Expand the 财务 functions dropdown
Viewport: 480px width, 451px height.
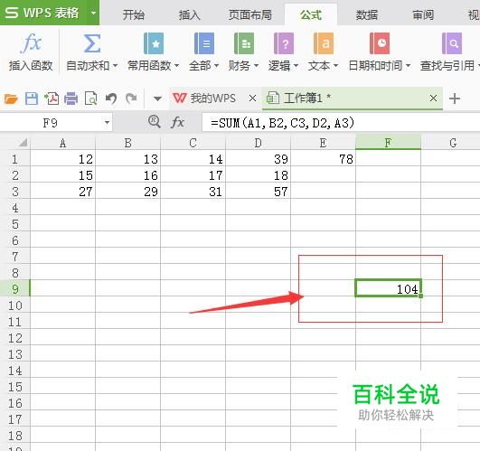click(x=256, y=65)
